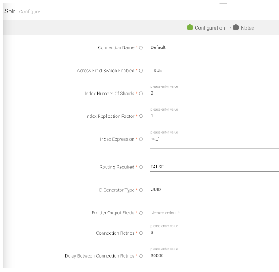Viewport: 279px width, 272px height.
Task: Click the Index Expression input with ns_1
Action: [214, 139]
